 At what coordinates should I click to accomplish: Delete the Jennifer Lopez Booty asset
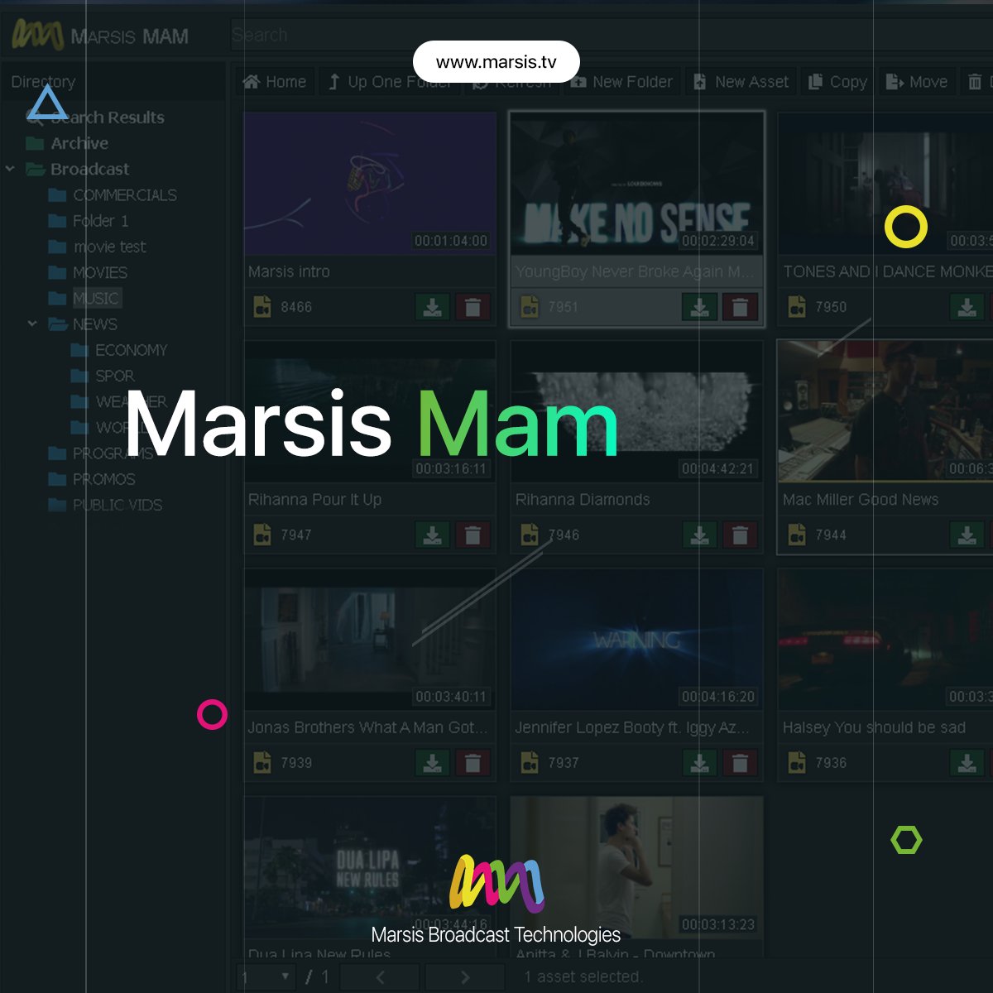pos(740,763)
